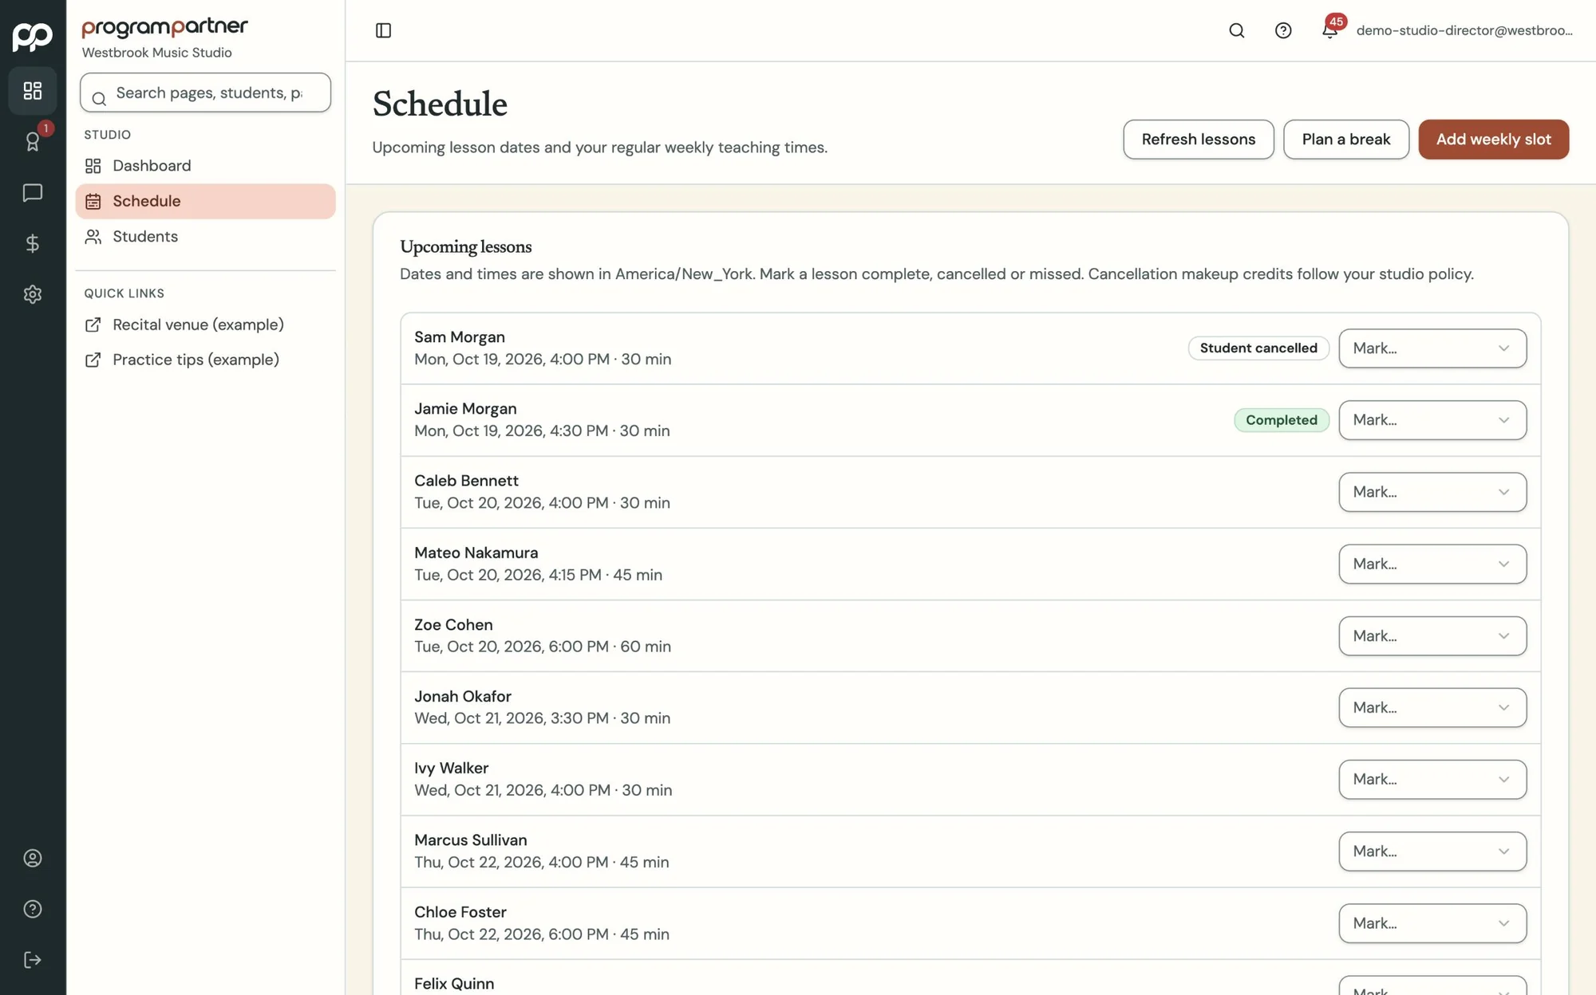Screen dimensions: 1596x995
Task: Open Mark dropdown for Mateo Nakamura
Action: (1432, 564)
